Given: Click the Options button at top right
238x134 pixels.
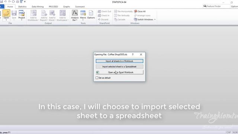Looking at the screenshot, I should (234, 6).
